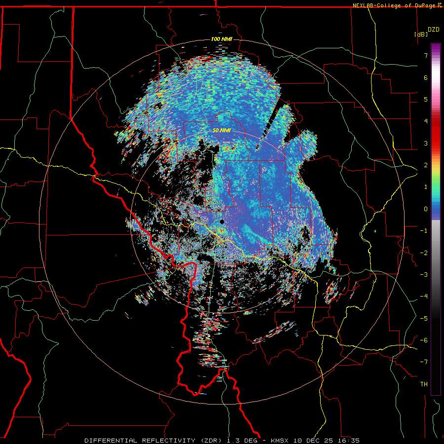Click the 50 NMI range ring label
This screenshot has width=444, height=444.
222,131
